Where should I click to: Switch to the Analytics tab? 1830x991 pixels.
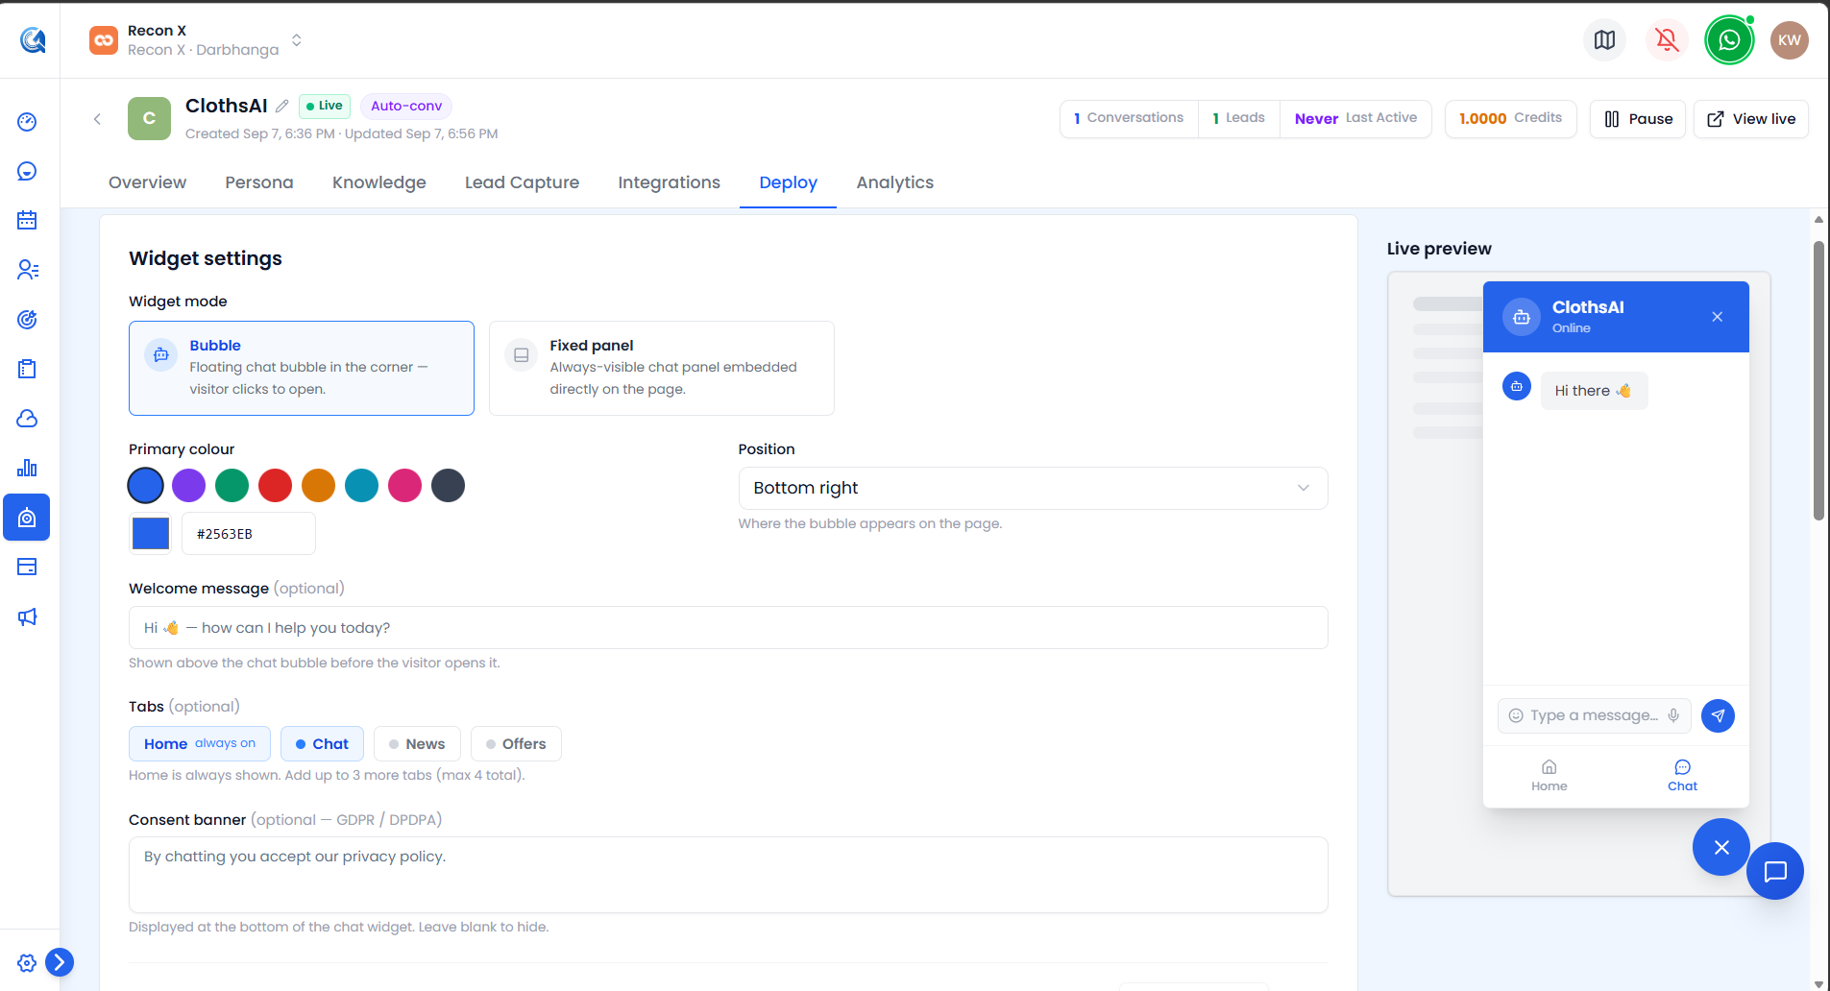tap(895, 182)
